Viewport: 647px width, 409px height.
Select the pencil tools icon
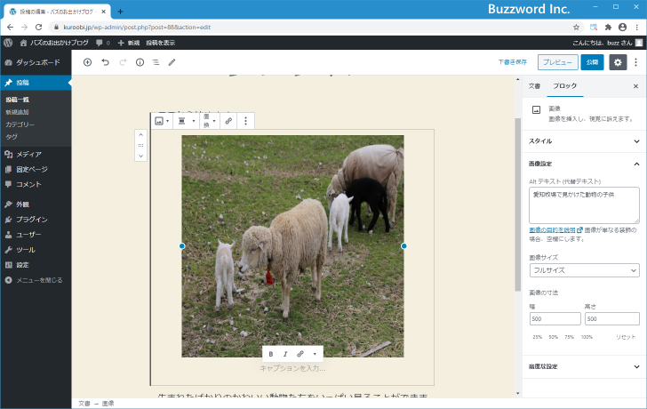172,62
